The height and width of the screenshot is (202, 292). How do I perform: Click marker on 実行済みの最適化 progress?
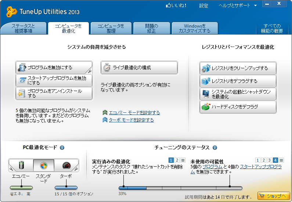(123, 186)
